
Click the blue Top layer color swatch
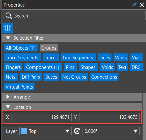pyautogui.click(x=24, y=131)
